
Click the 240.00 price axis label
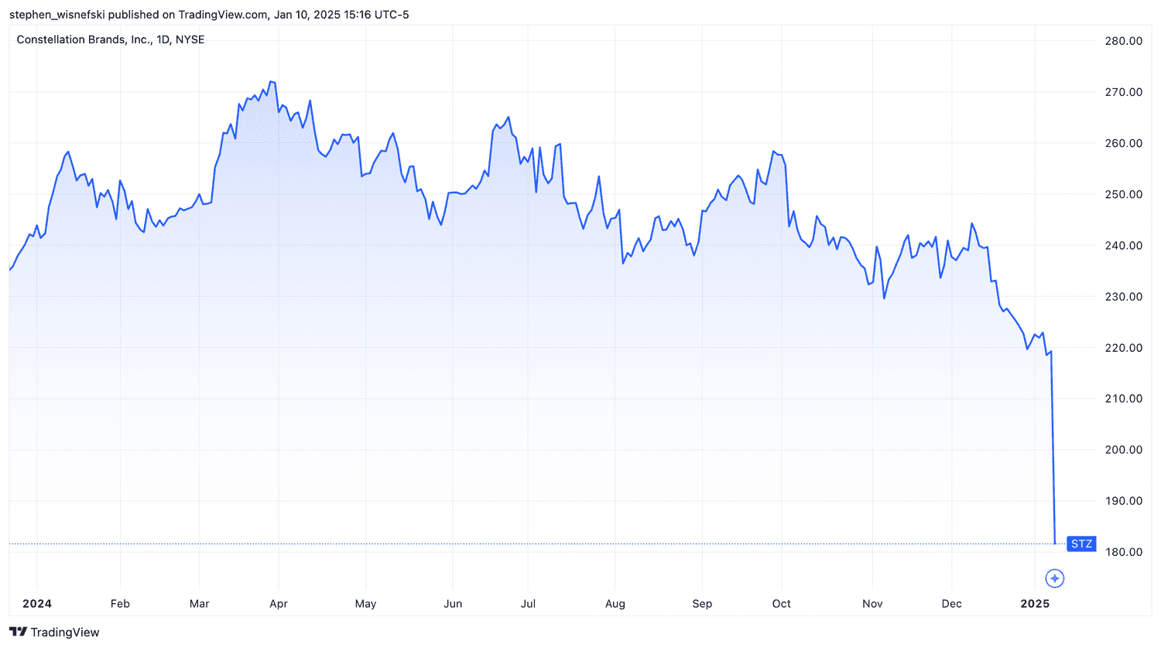tap(1124, 245)
